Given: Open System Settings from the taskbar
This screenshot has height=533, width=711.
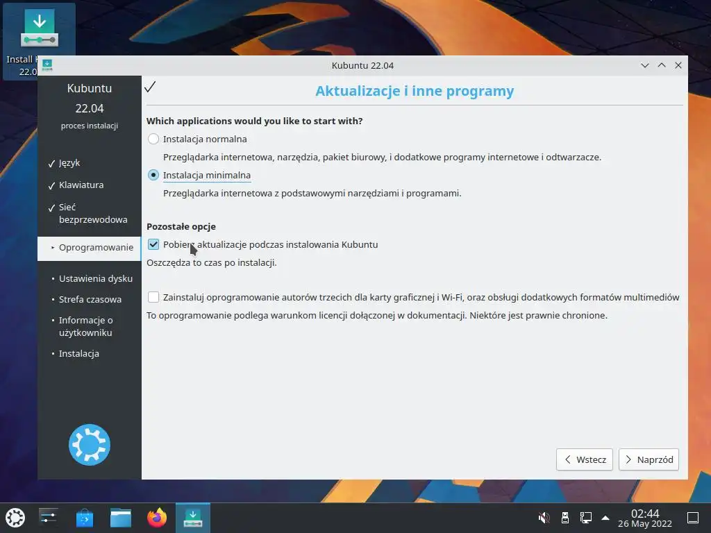Looking at the screenshot, I should click(48, 518).
